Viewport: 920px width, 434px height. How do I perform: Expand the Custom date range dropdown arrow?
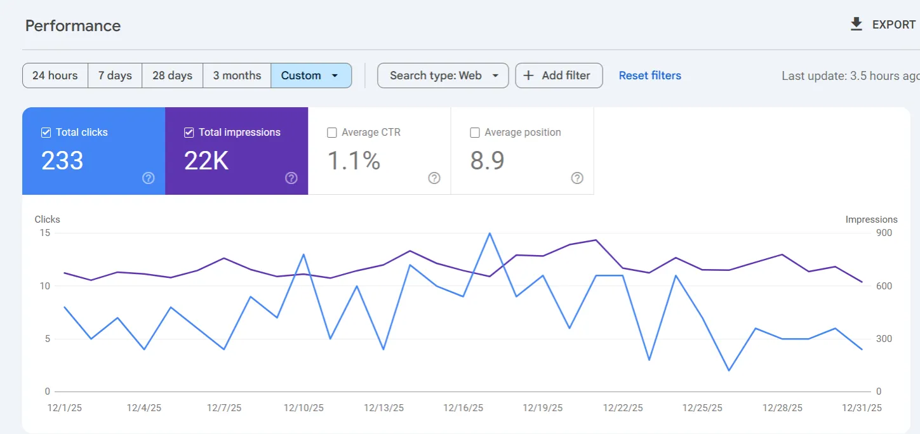pos(335,76)
